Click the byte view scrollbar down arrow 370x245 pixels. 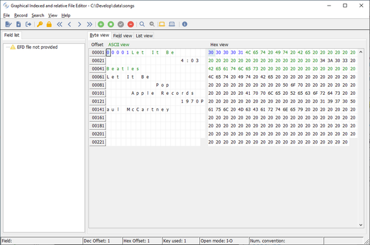(361, 225)
